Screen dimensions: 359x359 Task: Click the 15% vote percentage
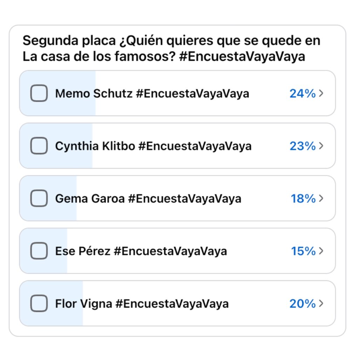click(x=303, y=251)
